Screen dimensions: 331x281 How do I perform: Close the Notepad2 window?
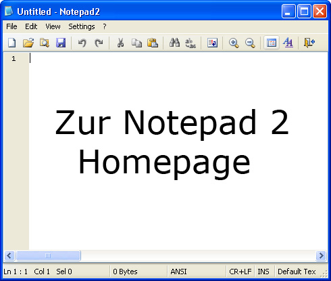pos(320,11)
